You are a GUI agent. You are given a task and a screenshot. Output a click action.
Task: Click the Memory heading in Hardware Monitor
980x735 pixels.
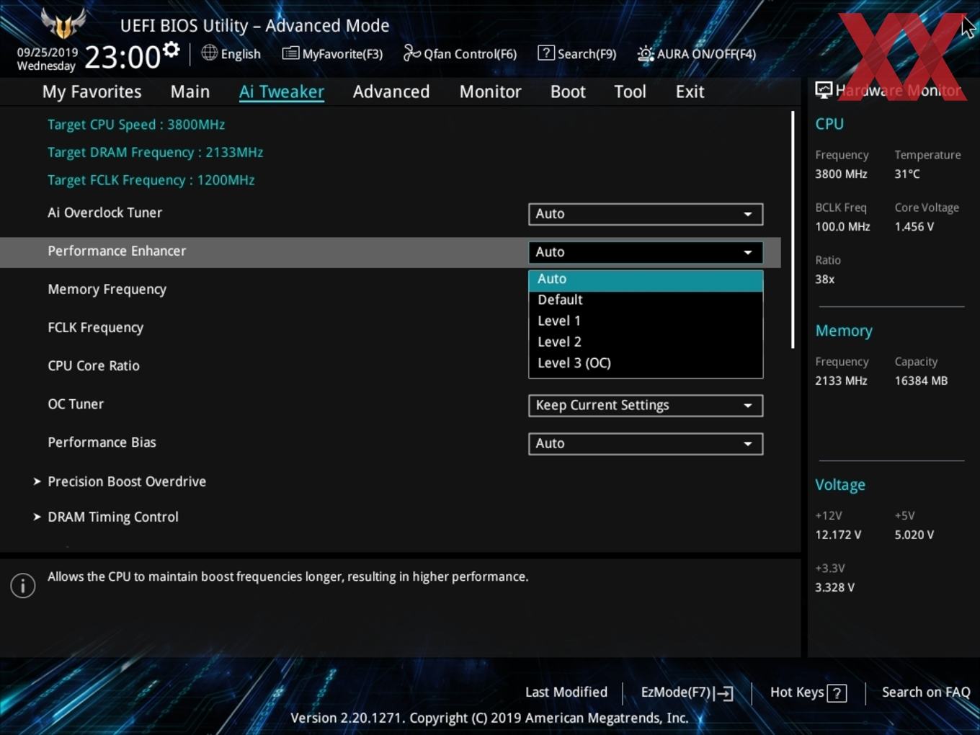coord(844,331)
